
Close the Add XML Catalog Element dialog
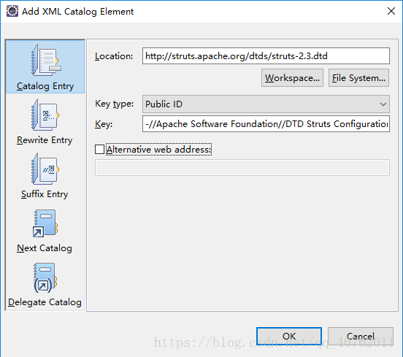coord(391,11)
